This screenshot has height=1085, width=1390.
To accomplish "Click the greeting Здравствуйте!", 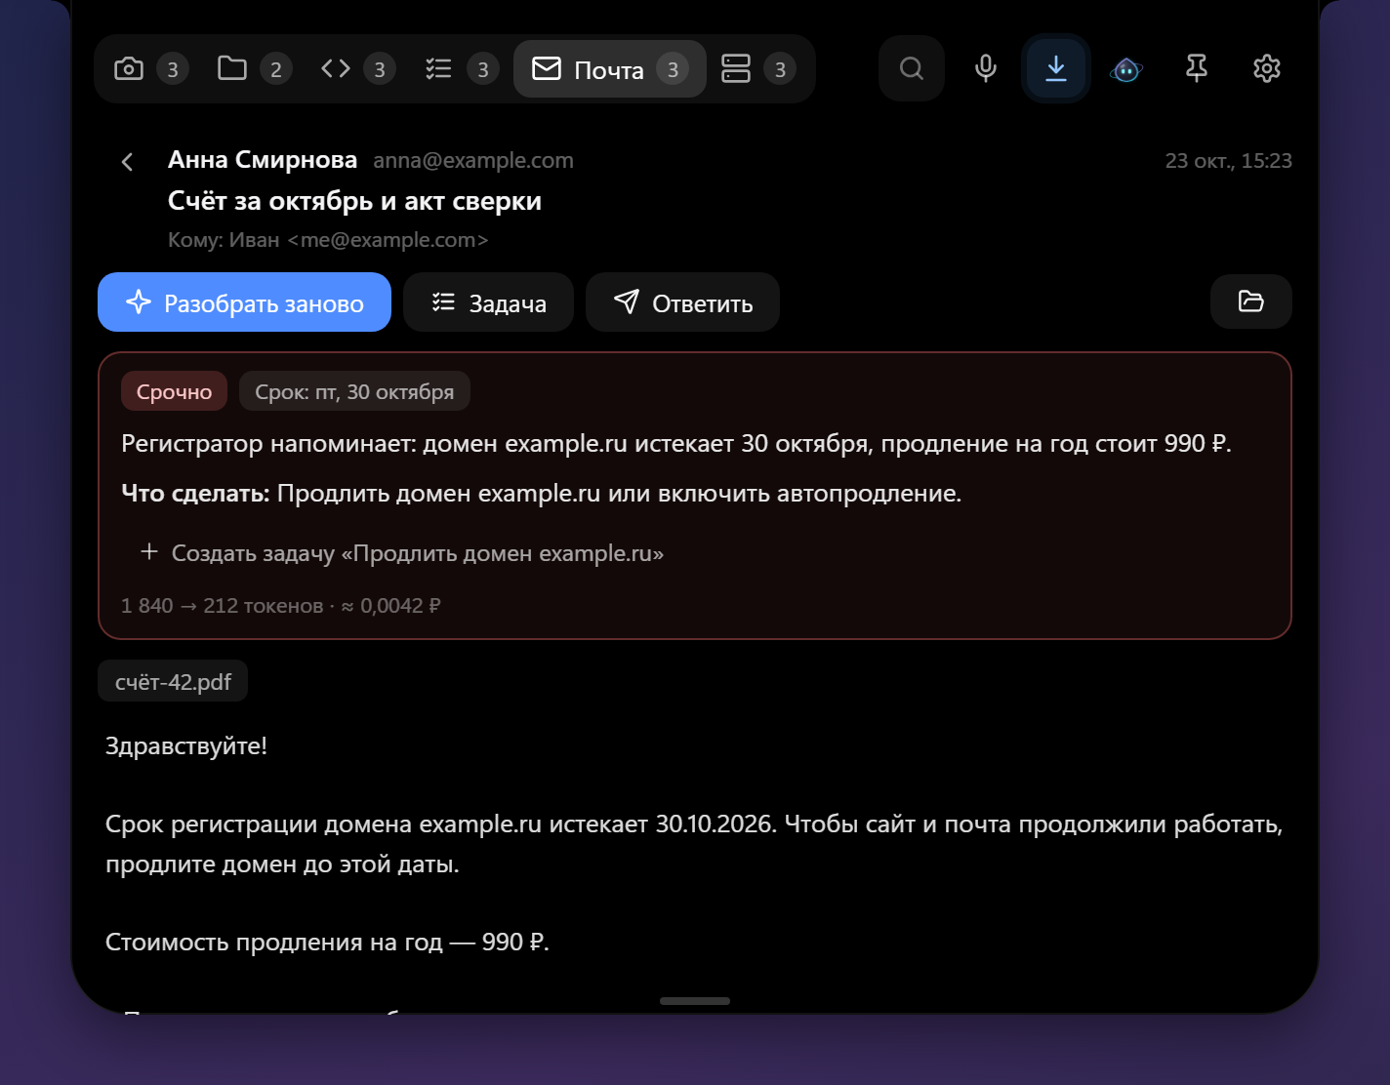I will [x=186, y=746].
